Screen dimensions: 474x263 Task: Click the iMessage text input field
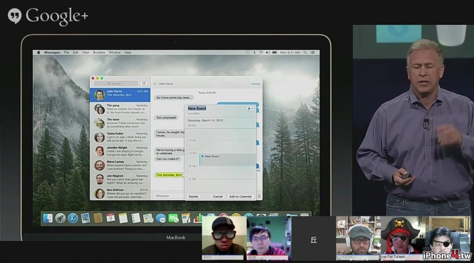169,196
